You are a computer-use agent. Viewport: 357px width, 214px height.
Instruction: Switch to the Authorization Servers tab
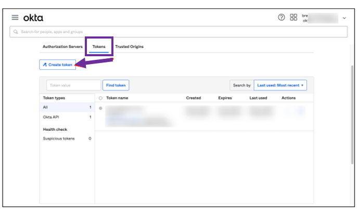click(62, 46)
